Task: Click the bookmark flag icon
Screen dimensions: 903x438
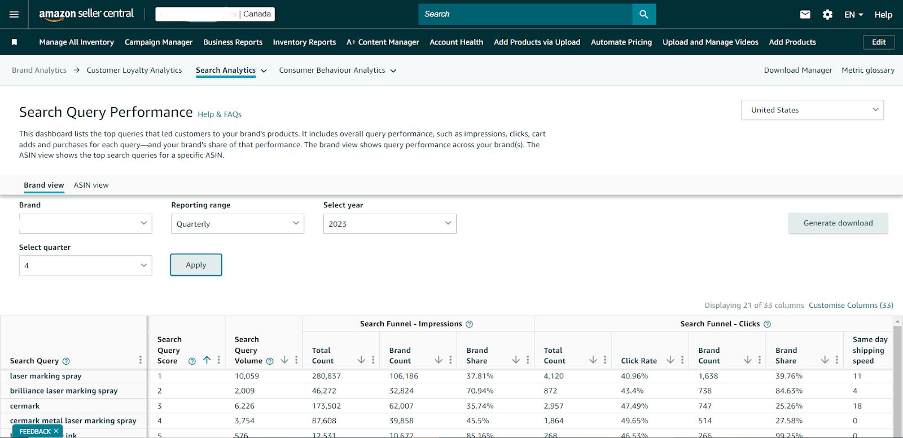Action: tap(15, 42)
